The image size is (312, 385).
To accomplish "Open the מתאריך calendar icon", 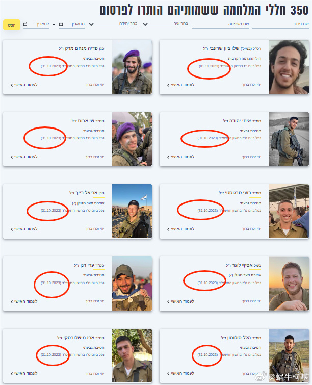I will (x=61, y=24).
